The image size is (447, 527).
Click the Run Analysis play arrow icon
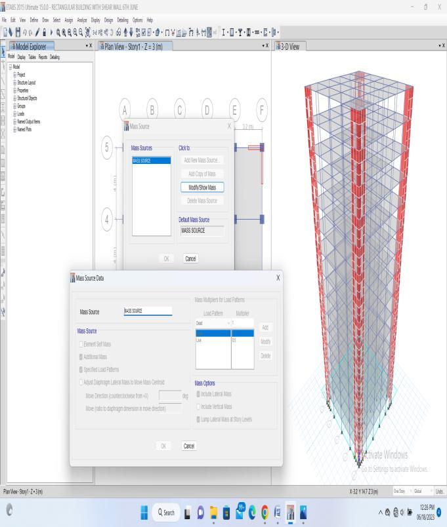51,32
